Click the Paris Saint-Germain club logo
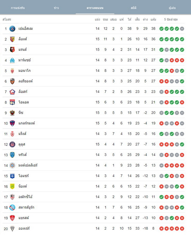 [12, 29]
